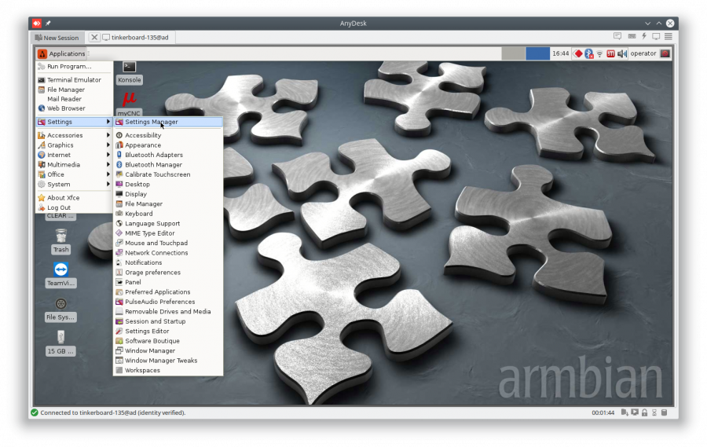Open the Trash desktop icon
This screenshot has width=707, height=447.
click(60, 239)
